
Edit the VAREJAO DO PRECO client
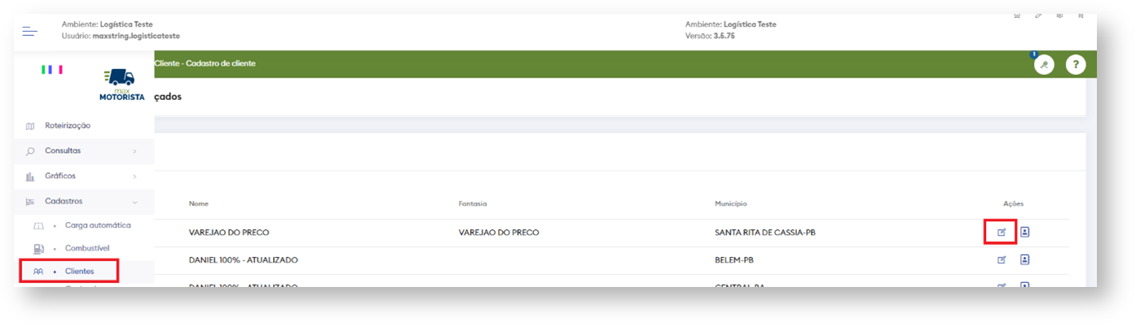[1002, 232]
